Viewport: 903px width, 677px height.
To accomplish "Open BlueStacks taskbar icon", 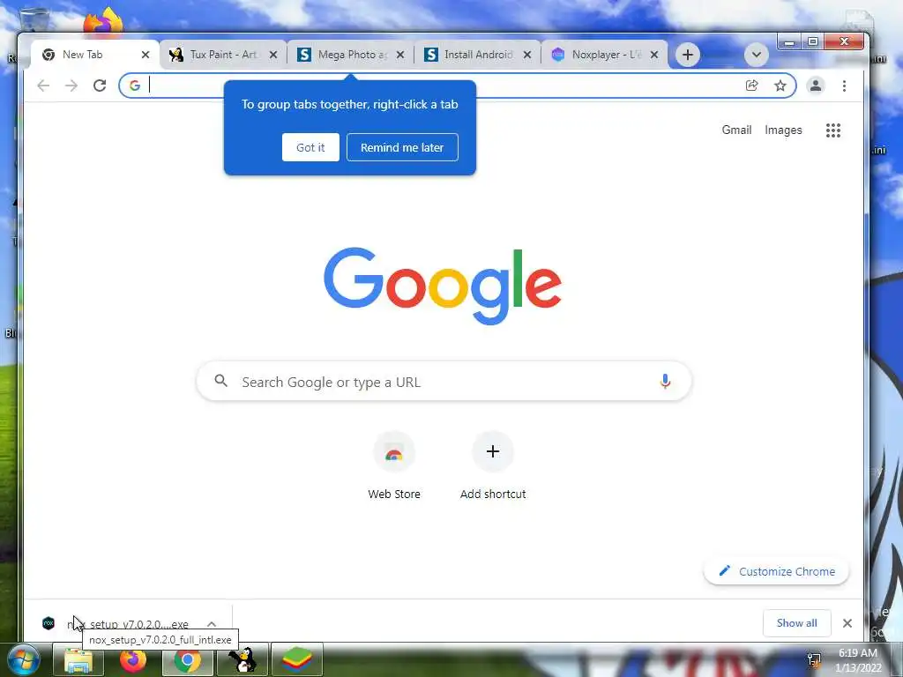I will [x=297, y=660].
